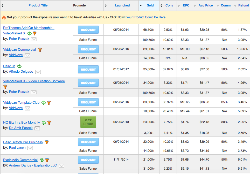Click recurring icon beside HQ Biz In a Box Monthly

click(44, 123)
